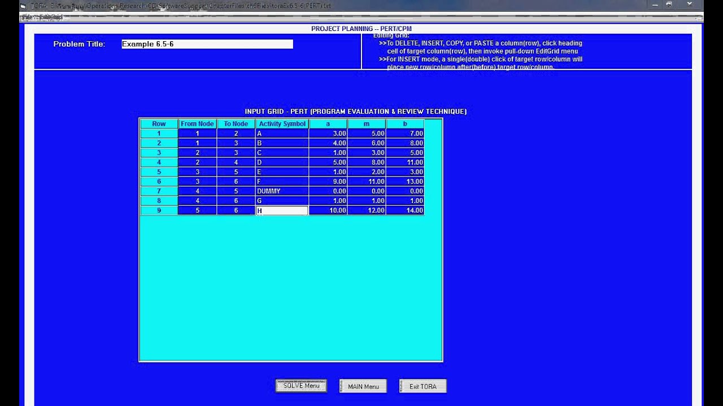
Task: Select the 'b' value 8.00 in activity B row
Action: (x=405, y=143)
